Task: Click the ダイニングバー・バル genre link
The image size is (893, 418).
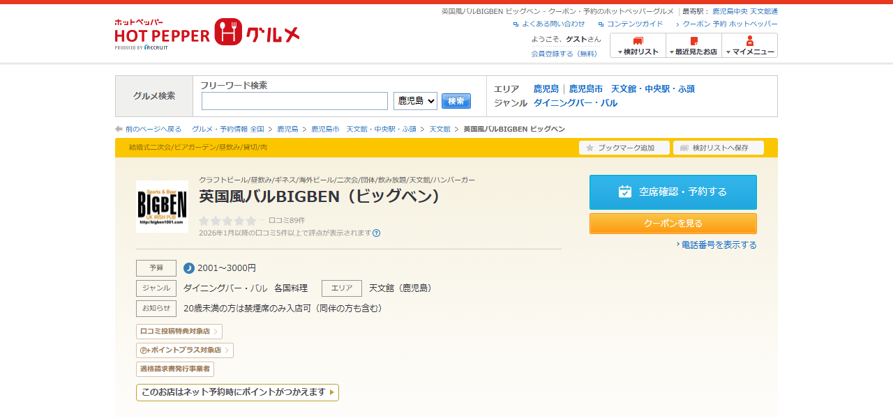Action: pos(576,103)
